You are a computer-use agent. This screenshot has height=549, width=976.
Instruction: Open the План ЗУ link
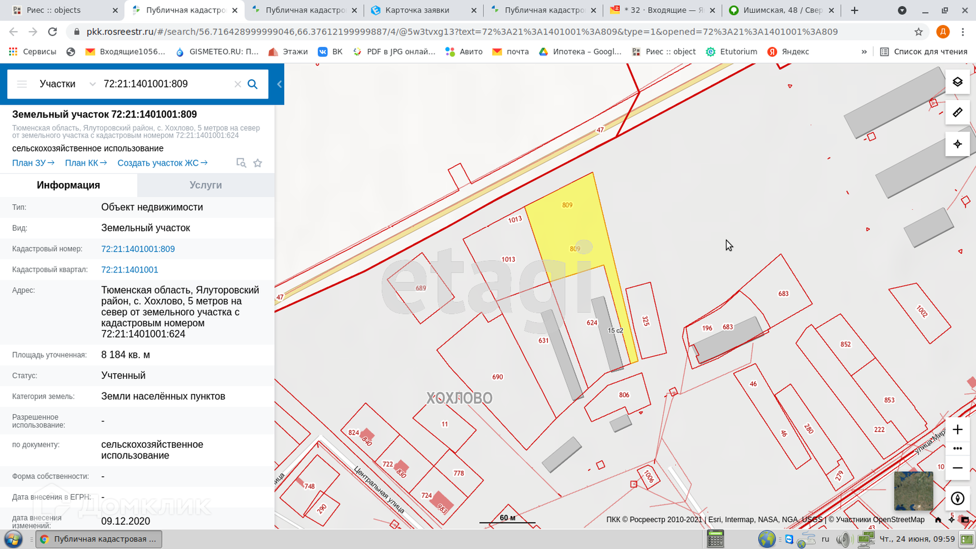[x=33, y=163]
